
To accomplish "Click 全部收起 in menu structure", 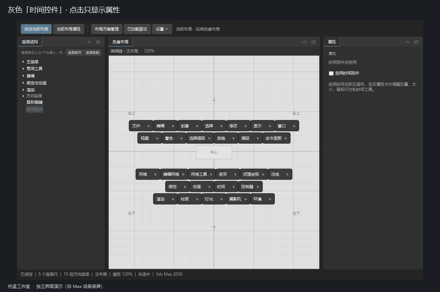I will (x=93, y=52).
